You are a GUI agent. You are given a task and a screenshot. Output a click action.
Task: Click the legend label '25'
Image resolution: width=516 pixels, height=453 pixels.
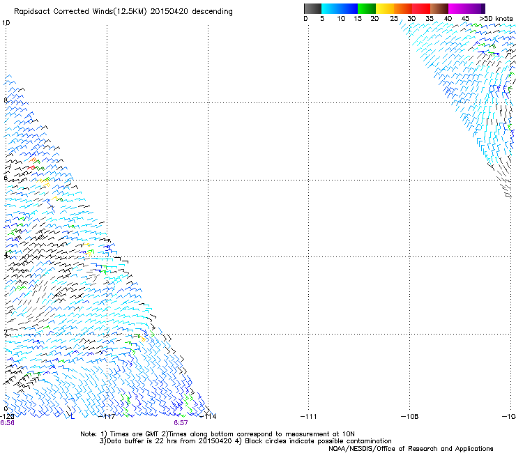point(394,18)
